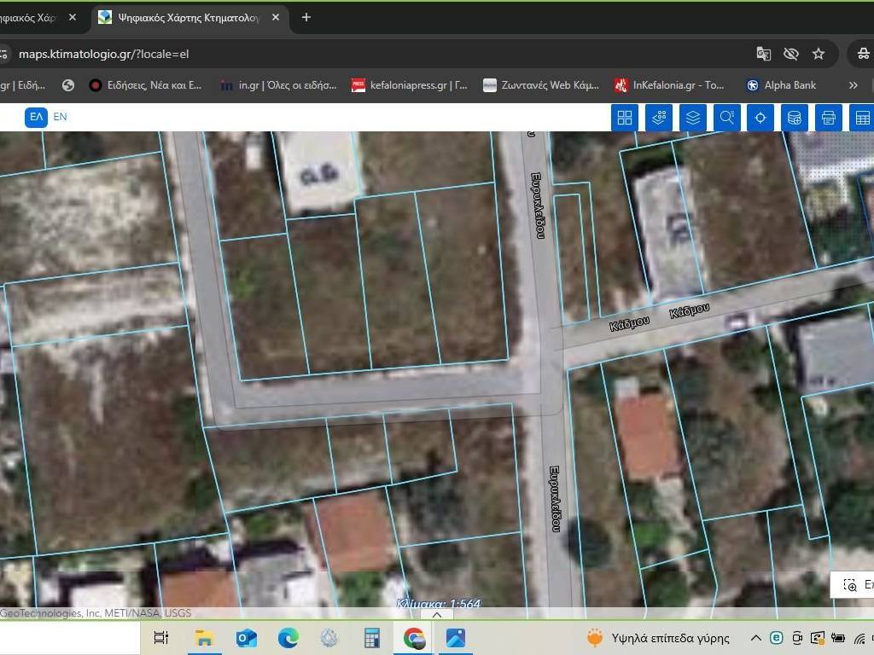874x655 pixels.
Task: Click the print map icon
Action: pos(828,118)
